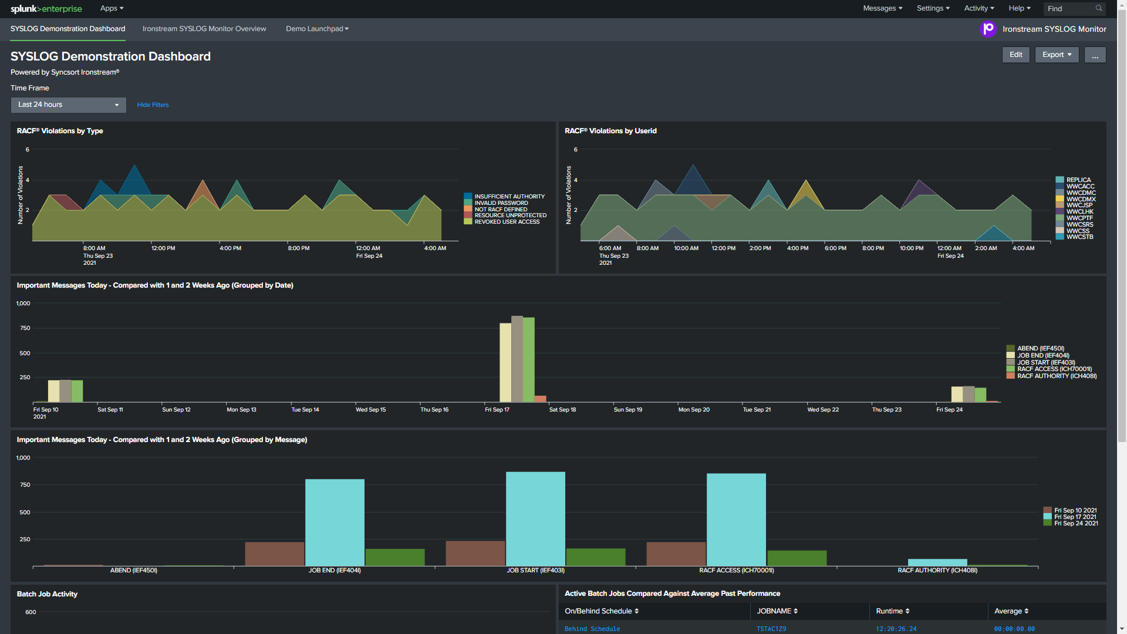
Task: Open the Activity menu
Action: tap(978, 8)
